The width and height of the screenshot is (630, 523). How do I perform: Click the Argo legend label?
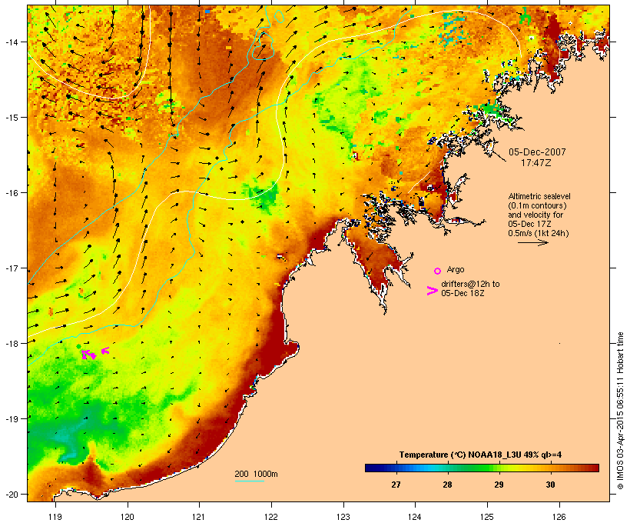point(456,269)
